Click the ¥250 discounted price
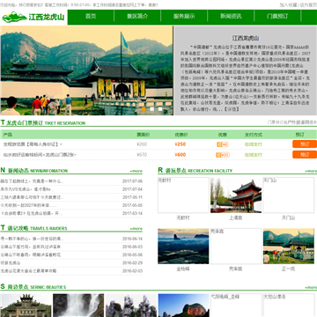Viewport: 317px width, 317px height. (x=181, y=144)
